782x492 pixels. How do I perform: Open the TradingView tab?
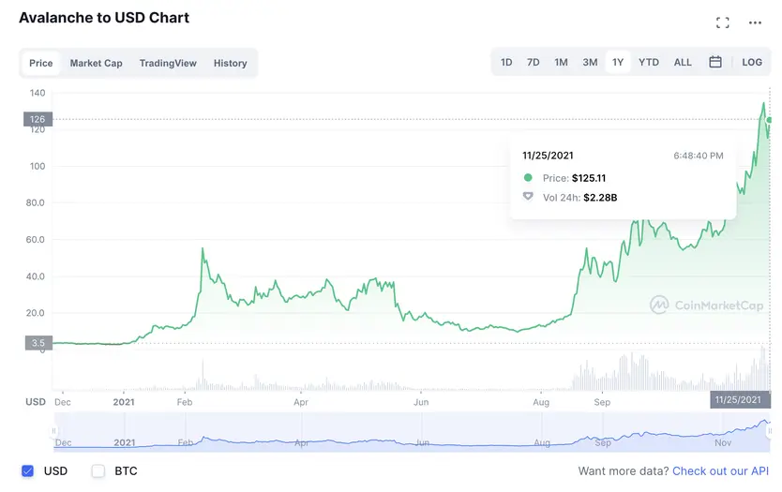tap(168, 64)
